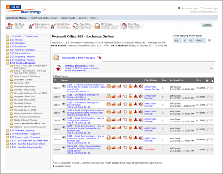Click the Cancelled status of file 21190
This screenshot has width=223, height=174.
pos(149,149)
